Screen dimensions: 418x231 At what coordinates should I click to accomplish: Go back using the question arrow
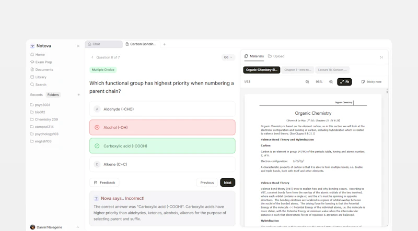click(x=92, y=57)
